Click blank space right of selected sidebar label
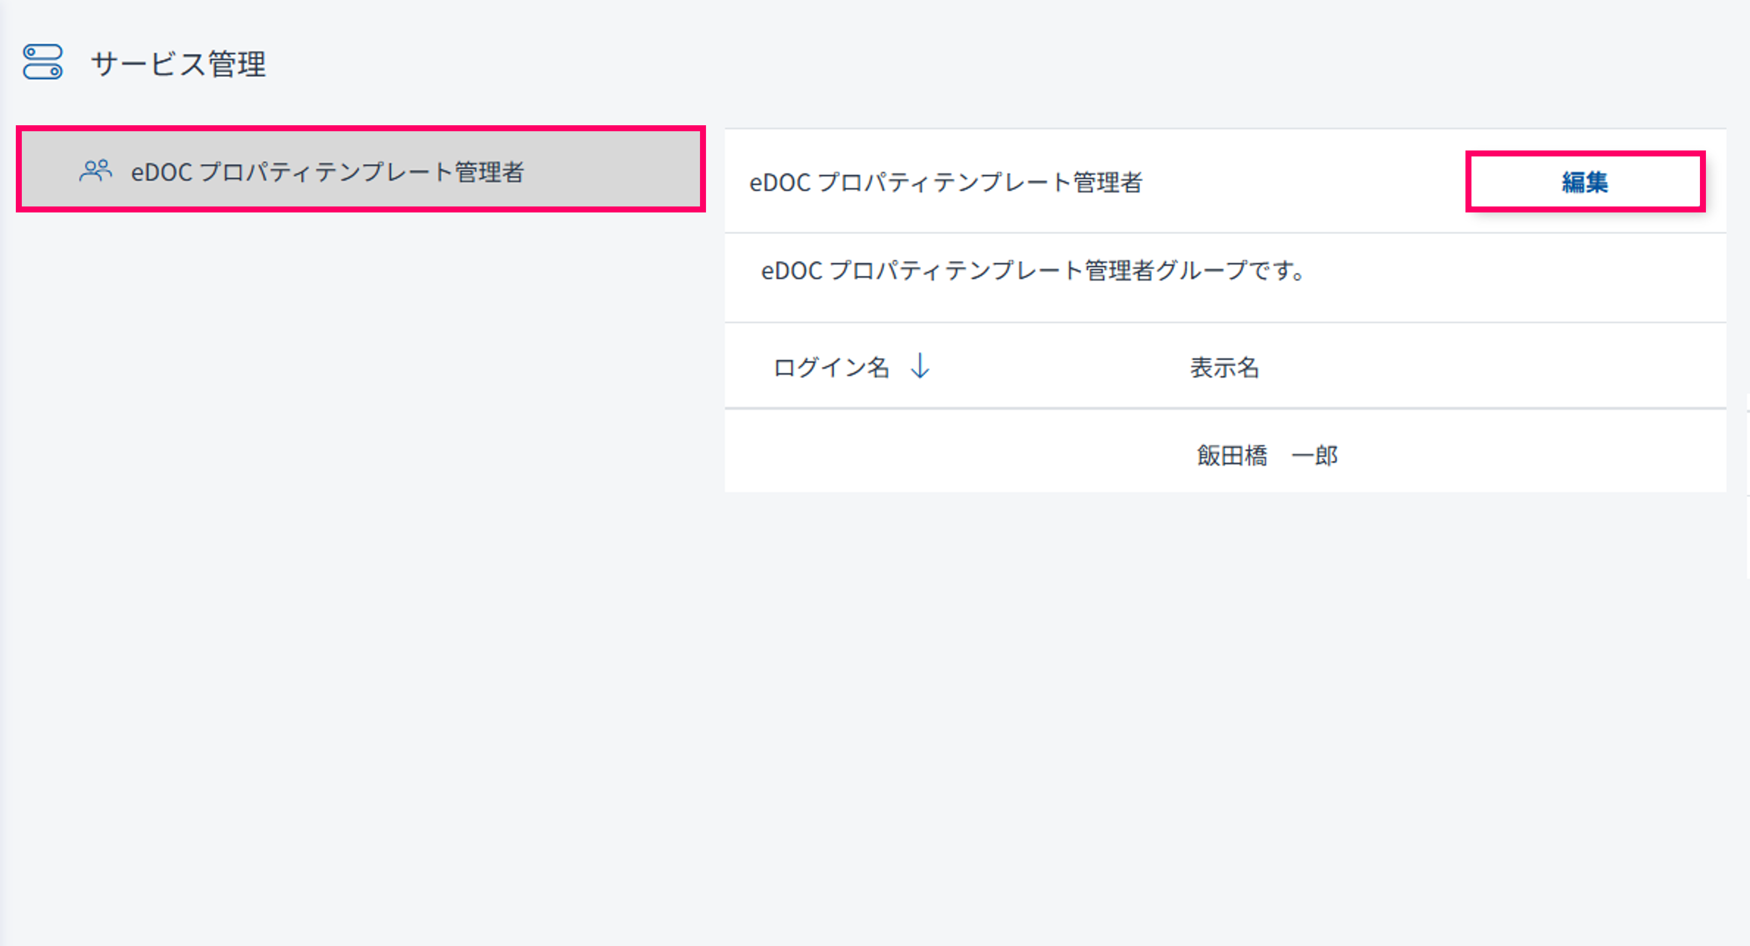The height and width of the screenshot is (946, 1750). point(611,172)
